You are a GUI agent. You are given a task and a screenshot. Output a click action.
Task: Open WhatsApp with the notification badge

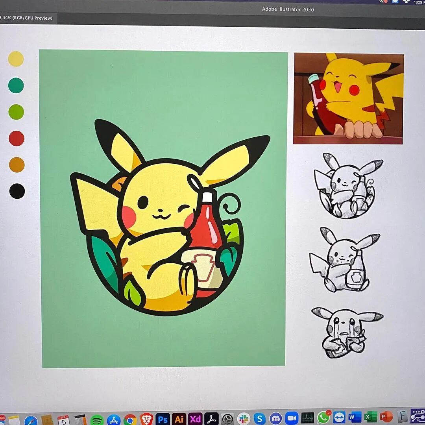coord(323,418)
